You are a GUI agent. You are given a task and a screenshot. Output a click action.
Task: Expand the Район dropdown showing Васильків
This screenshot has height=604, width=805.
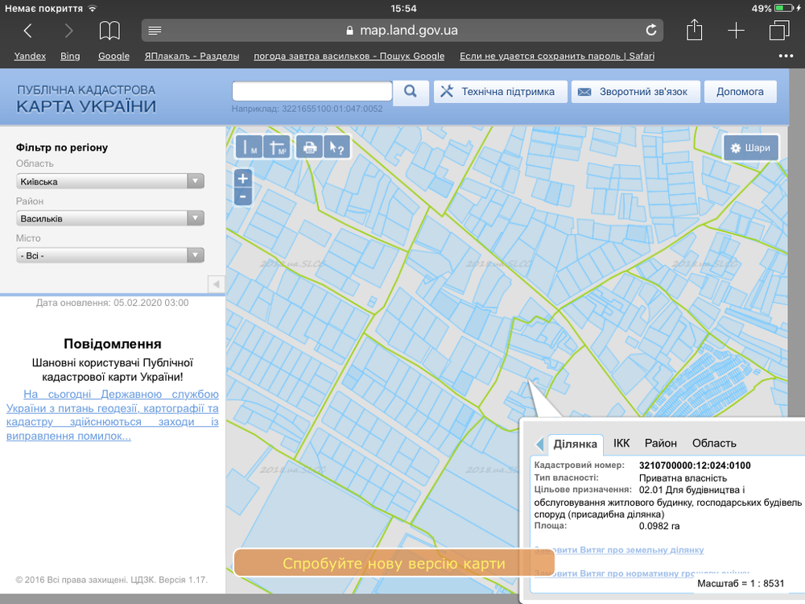(x=110, y=218)
